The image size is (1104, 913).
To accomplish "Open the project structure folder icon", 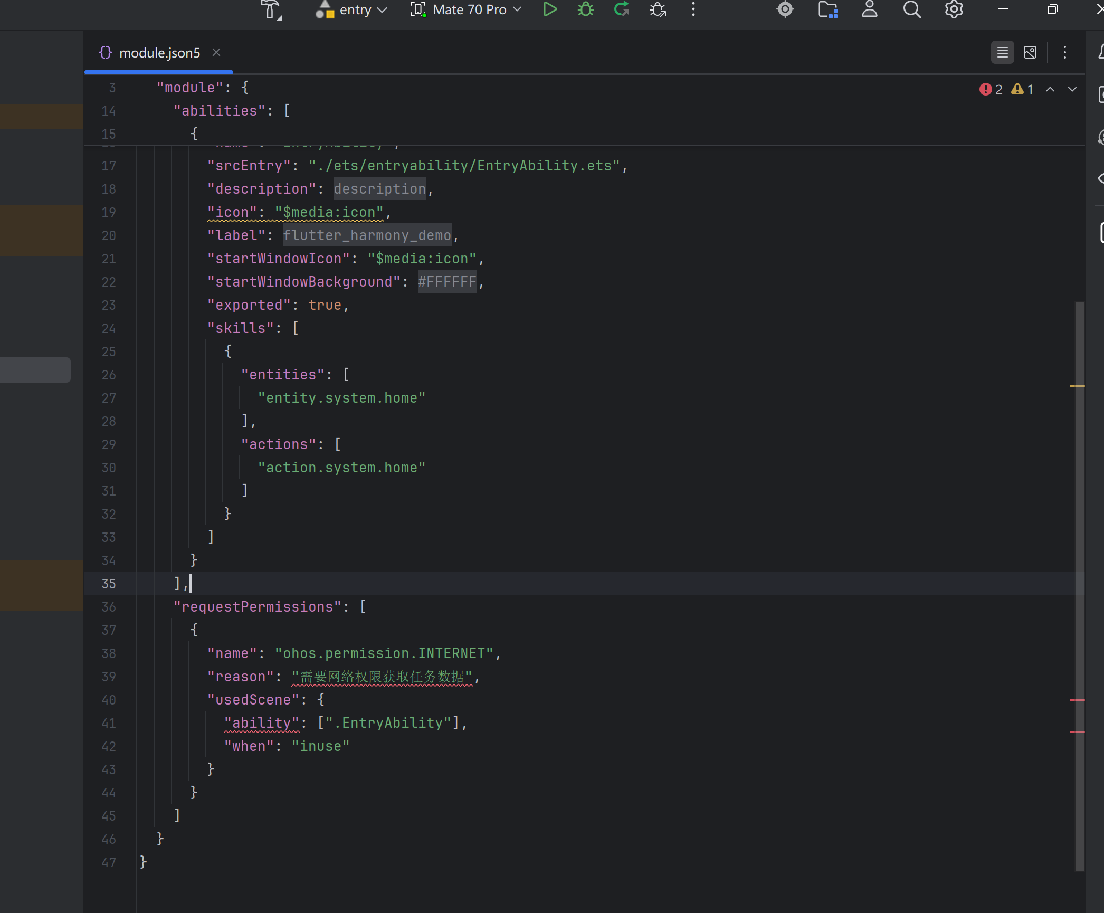I will [x=827, y=10].
